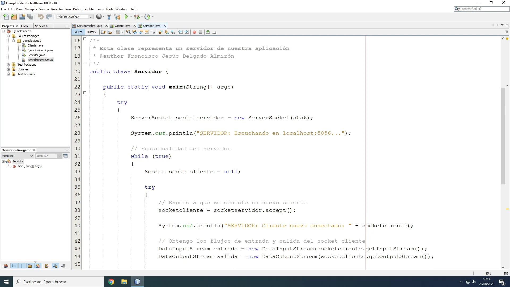Switch to the Cliente.java tab
The width and height of the screenshot is (510, 287).
tap(122, 26)
